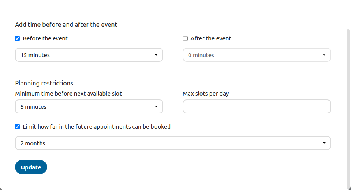Click the "Before the event" label text

click(45, 38)
